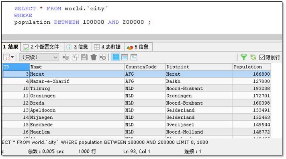Viewport: 286px width, 159px height.
Task: Click the 1000 行 status bar entry
Action: (87, 151)
